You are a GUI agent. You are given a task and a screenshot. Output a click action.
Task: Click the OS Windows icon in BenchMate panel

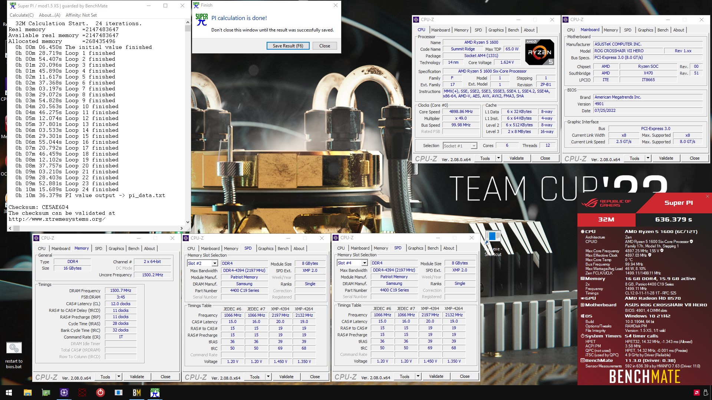tap(582, 316)
